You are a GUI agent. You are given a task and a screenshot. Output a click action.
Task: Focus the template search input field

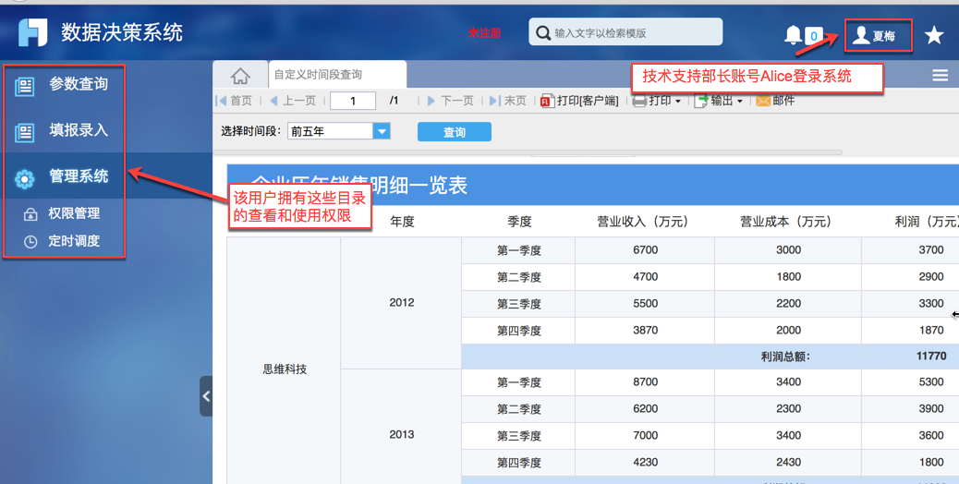tap(625, 31)
